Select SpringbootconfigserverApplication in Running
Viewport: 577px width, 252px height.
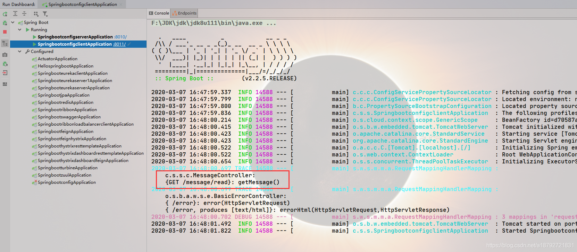coord(75,37)
